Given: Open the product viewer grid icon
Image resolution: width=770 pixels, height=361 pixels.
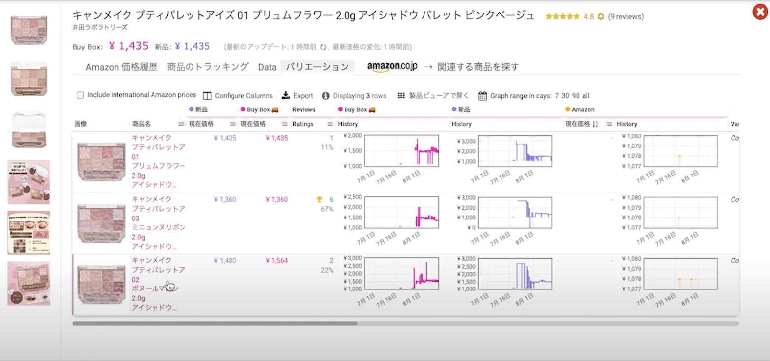Looking at the screenshot, I should (401, 96).
